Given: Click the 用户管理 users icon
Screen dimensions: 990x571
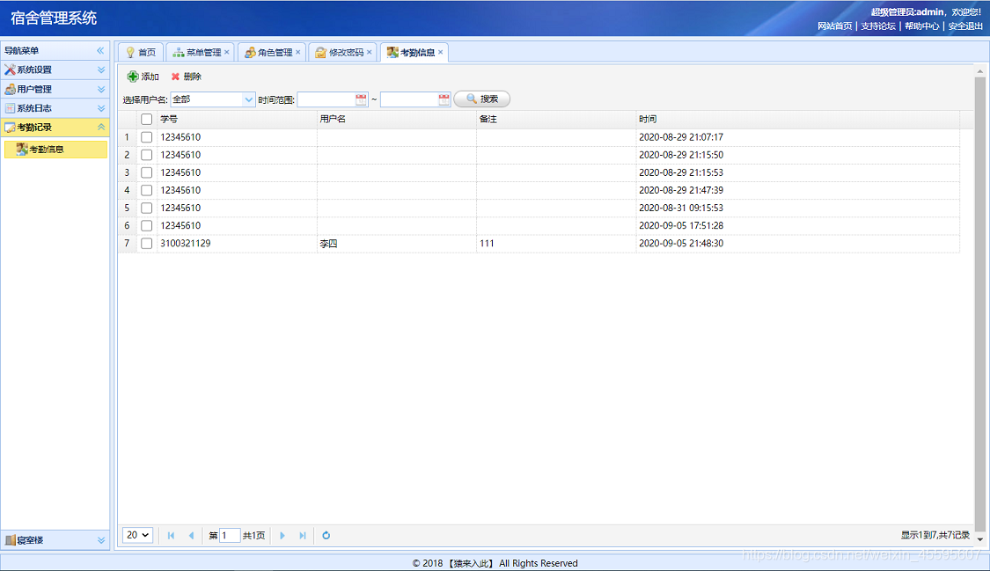Looking at the screenshot, I should (10, 89).
